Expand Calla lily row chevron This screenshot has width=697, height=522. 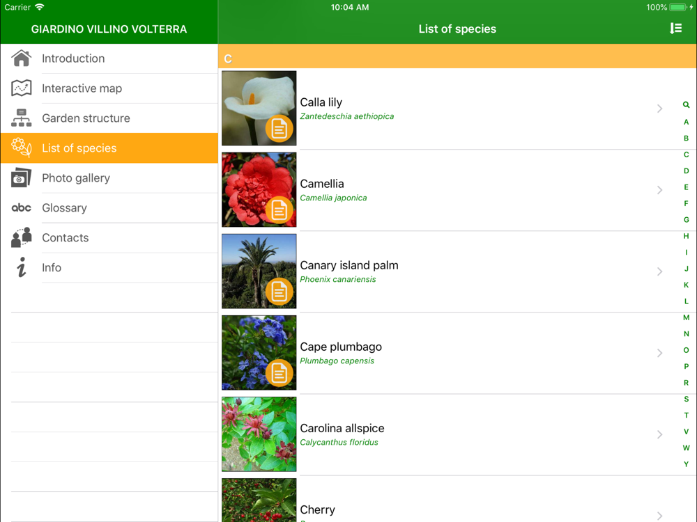pyautogui.click(x=659, y=109)
